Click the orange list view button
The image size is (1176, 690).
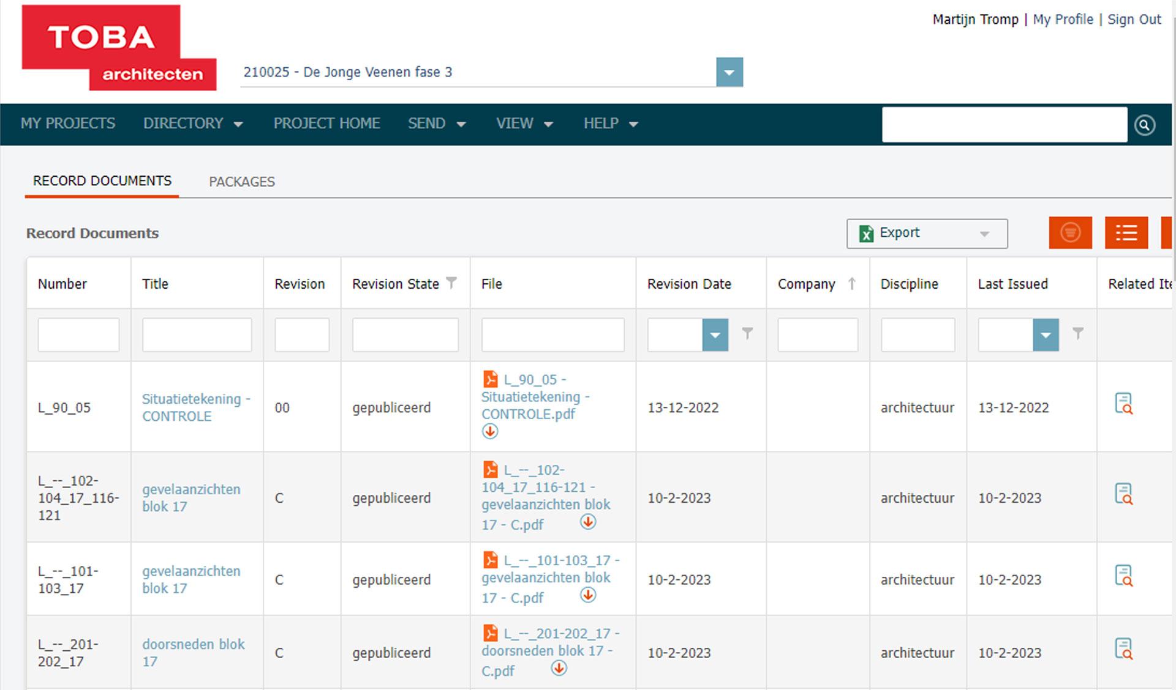click(1126, 233)
